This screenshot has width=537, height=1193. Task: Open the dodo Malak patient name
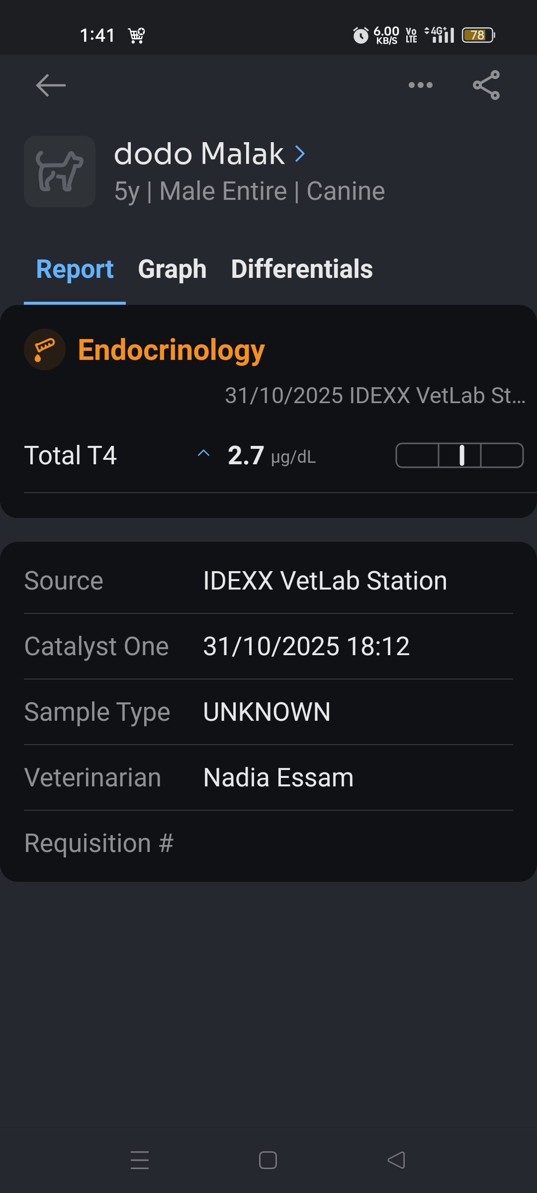point(199,154)
